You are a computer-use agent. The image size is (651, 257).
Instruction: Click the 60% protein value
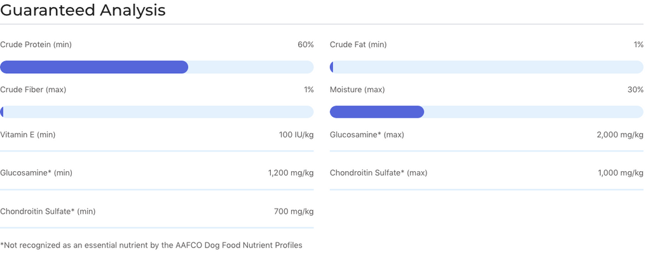pos(305,45)
